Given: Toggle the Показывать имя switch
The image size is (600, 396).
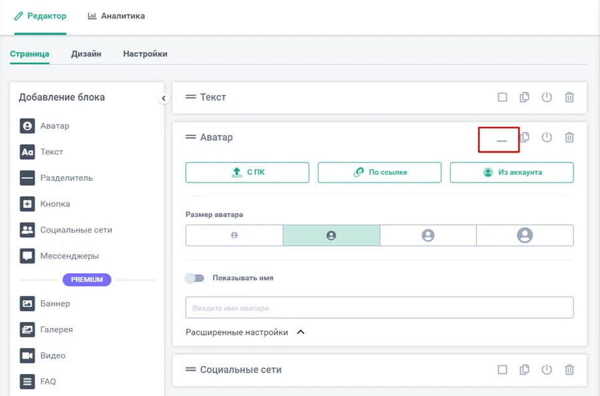Looking at the screenshot, I should (195, 278).
